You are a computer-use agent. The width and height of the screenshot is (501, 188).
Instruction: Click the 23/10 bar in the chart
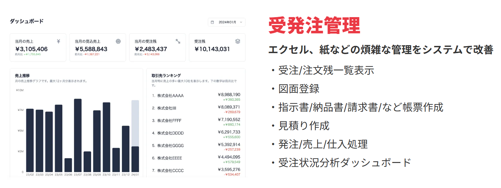point(107,137)
